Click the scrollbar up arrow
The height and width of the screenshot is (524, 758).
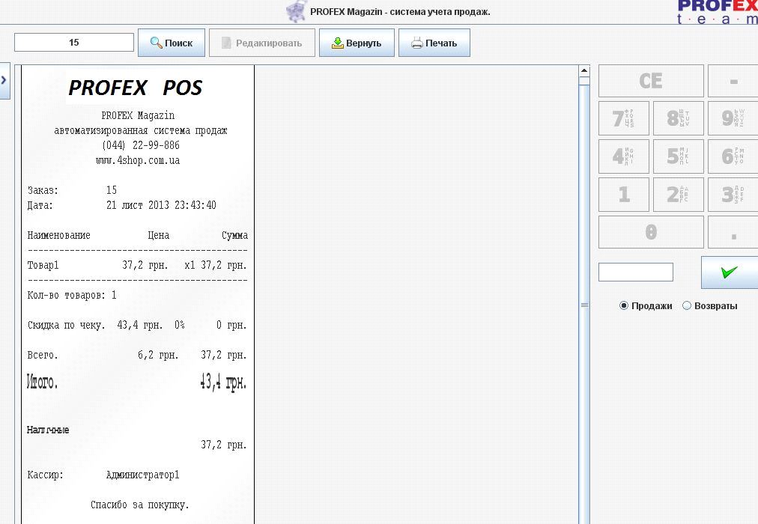coord(584,70)
